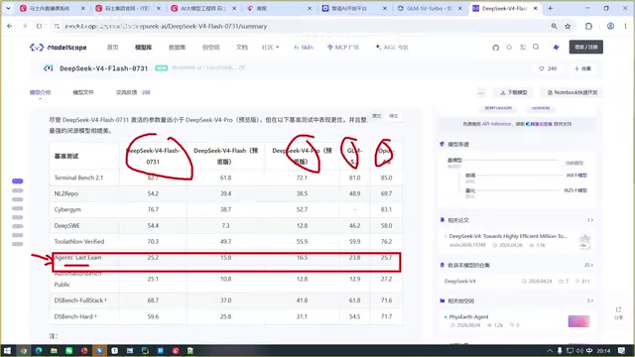Screen dimensions: 635x357
Task: Expand the 相关创空间 section arrow
Action: [590, 300]
